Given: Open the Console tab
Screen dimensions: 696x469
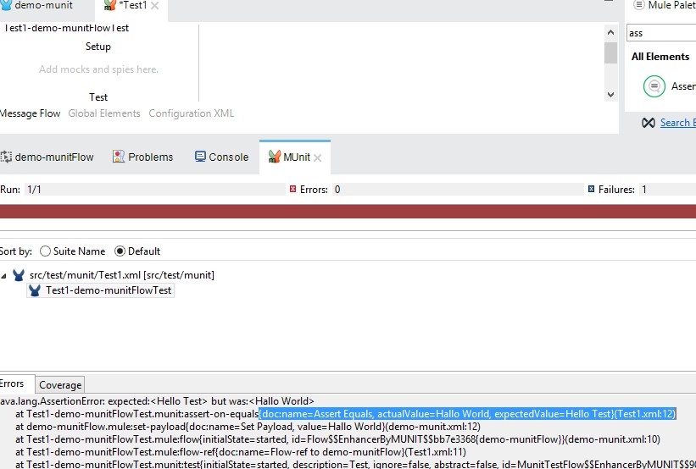Looking at the screenshot, I should [x=222, y=157].
